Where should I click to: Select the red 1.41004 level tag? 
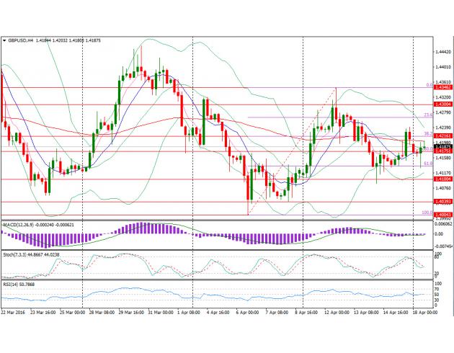(441, 179)
